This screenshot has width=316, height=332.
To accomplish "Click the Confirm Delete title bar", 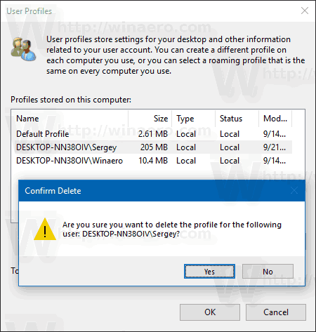I will point(162,190).
